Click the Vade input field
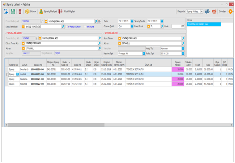The width and height of the screenshot is (235, 163). point(178,26)
